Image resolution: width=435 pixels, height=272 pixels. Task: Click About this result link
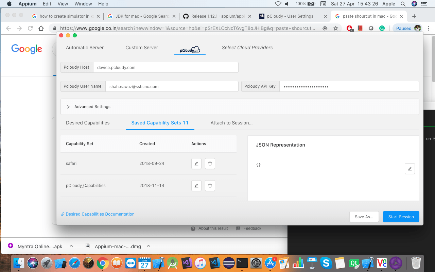tap(213, 228)
